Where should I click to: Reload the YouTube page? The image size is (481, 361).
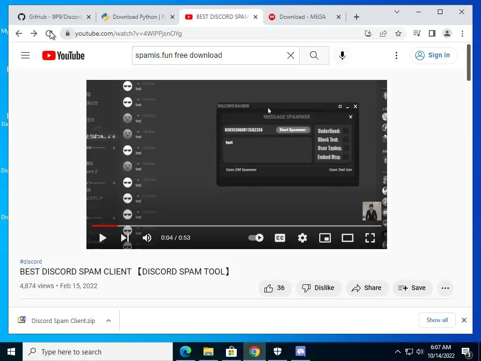pyautogui.click(x=49, y=33)
